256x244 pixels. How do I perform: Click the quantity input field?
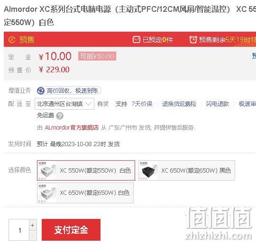pyautogui.click(x=19, y=230)
